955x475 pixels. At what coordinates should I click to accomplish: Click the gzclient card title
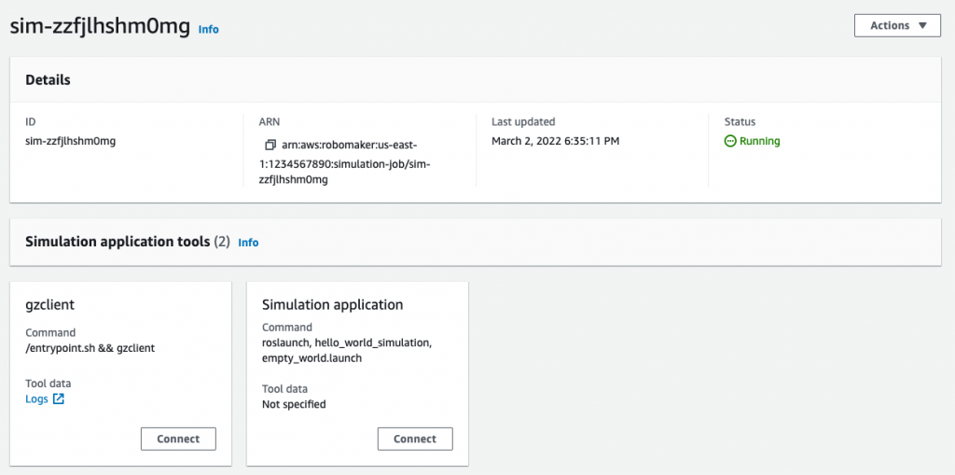pyautogui.click(x=50, y=305)
